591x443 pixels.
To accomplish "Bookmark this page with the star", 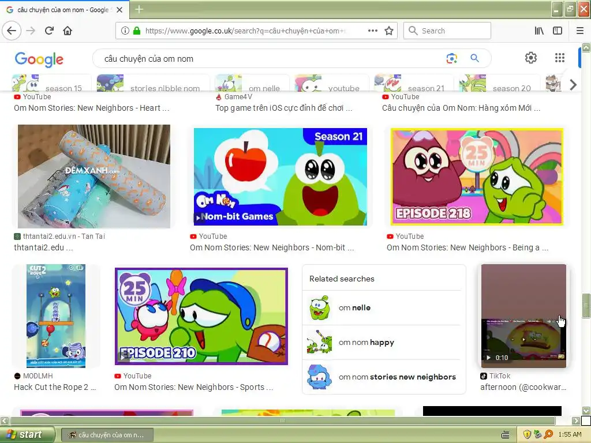I will [x=389, y=31].
